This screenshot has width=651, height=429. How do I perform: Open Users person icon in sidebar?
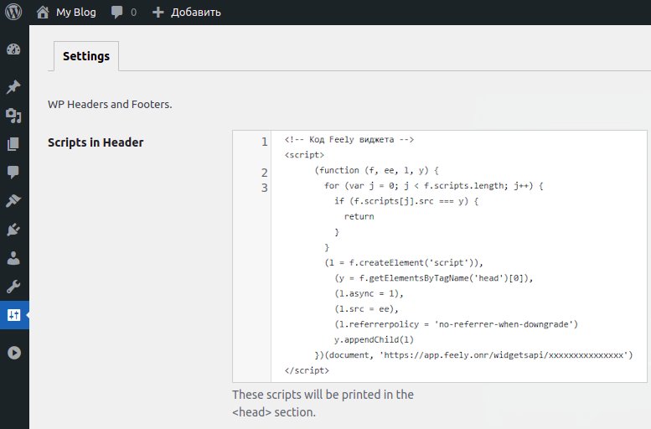pyautogui.click(x=13, y=258)
